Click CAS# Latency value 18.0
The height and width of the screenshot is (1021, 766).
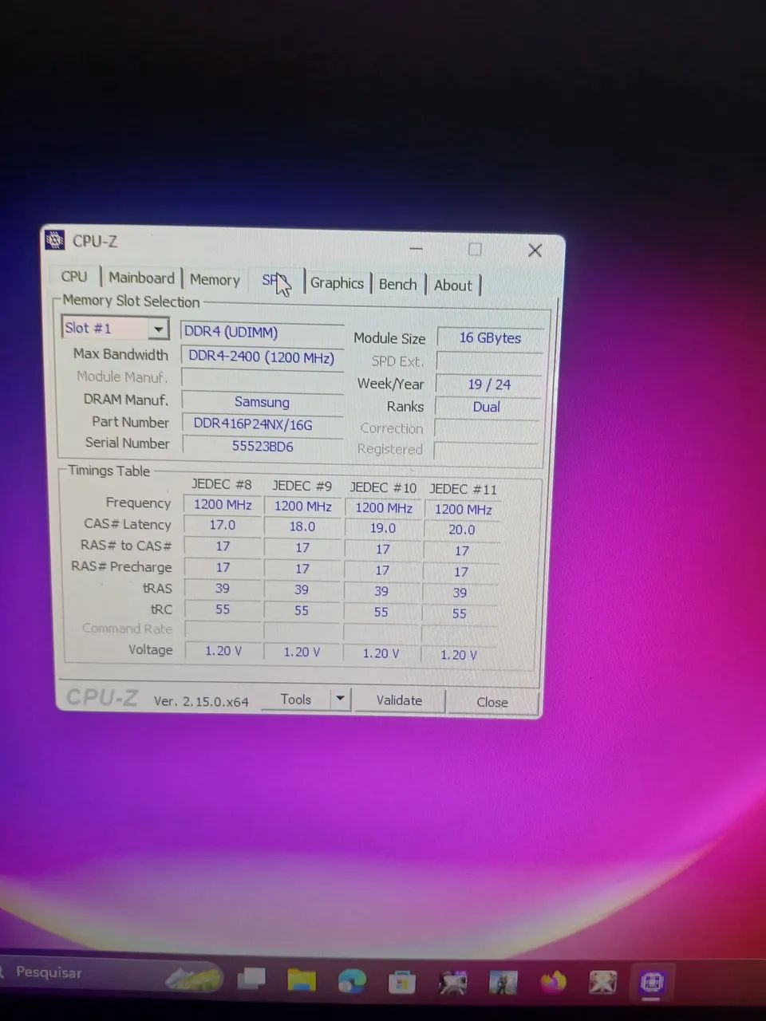click(x=302, y=526)
